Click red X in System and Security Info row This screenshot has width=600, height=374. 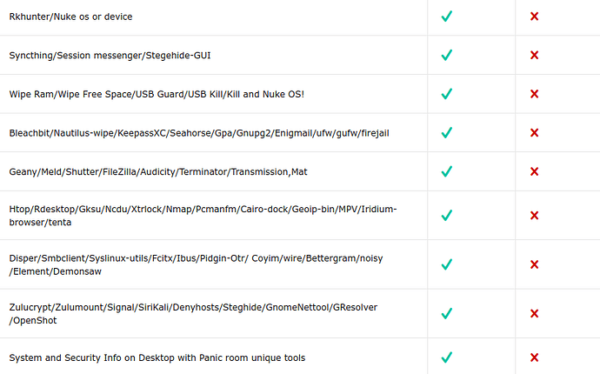534,357
